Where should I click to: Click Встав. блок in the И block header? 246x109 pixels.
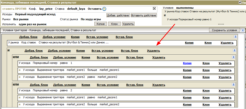click(130, 51)
